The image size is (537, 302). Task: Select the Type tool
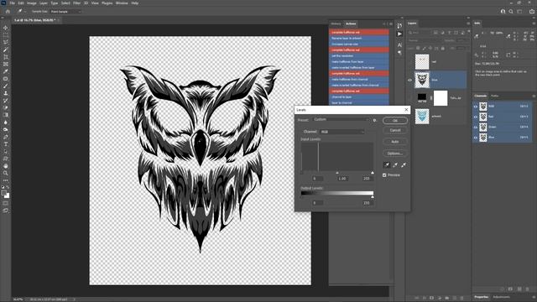tap(6, 143)
